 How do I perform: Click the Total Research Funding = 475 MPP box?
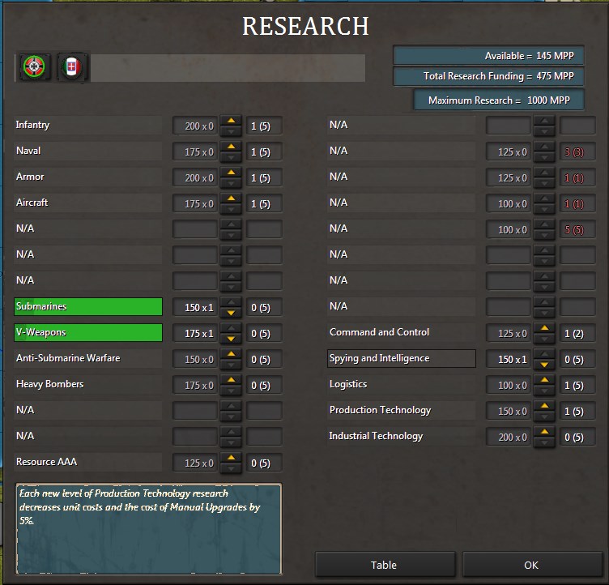(488, 76)
